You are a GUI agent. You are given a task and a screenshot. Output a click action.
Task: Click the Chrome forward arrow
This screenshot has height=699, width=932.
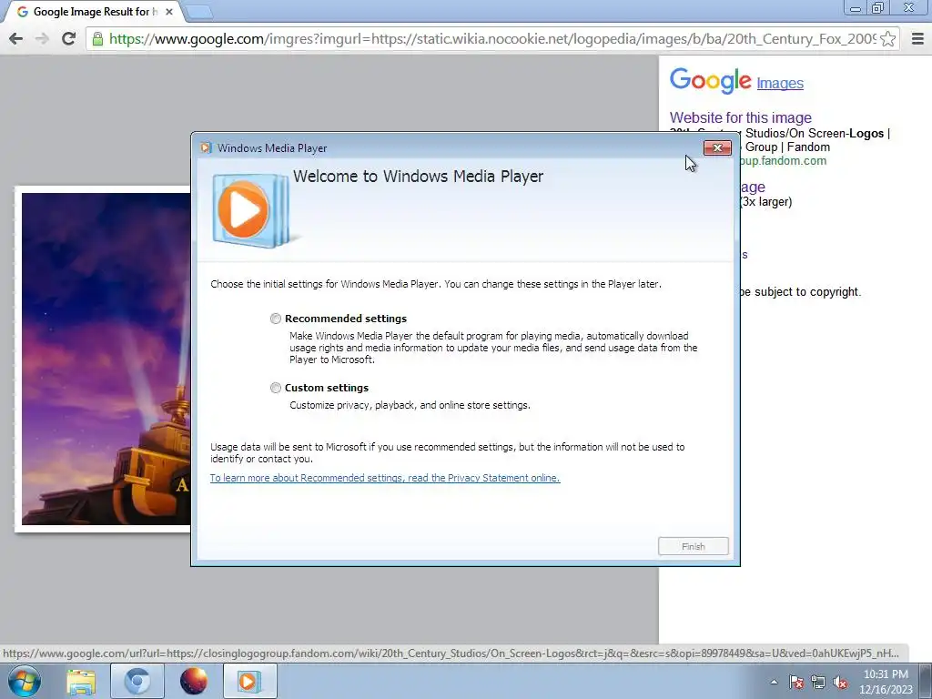[42, 38]
